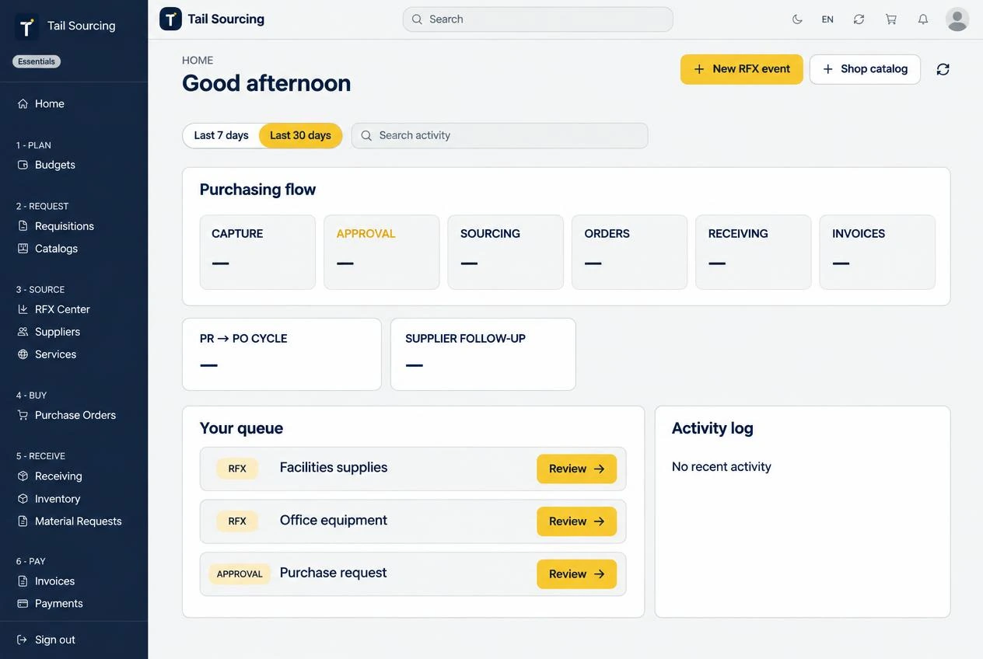Viewport: 983px width, 659px height.
Task: Select the Last 30 days range
Action: pyautogui.click(x=300, y=135)
